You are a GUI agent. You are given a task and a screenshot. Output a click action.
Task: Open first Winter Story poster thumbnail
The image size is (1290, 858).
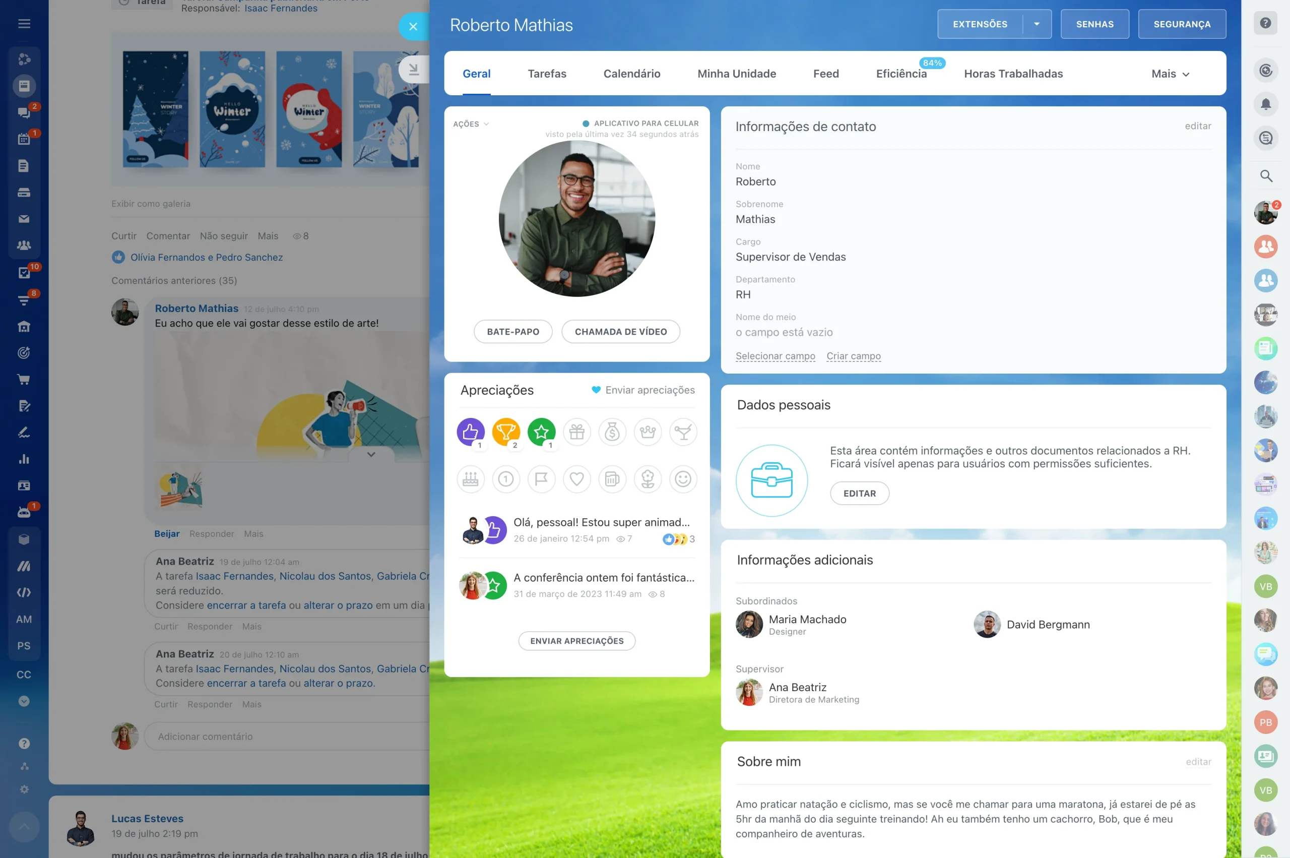tap(155, 109)
